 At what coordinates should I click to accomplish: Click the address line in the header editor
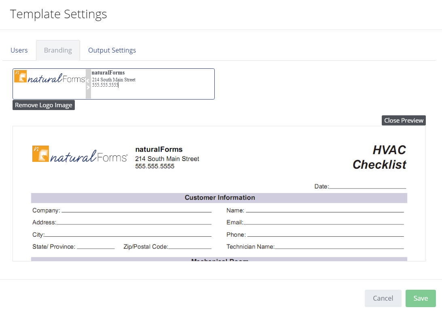click(x=114, y=80)
